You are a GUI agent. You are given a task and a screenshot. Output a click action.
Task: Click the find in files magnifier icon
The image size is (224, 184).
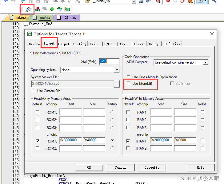158,1
